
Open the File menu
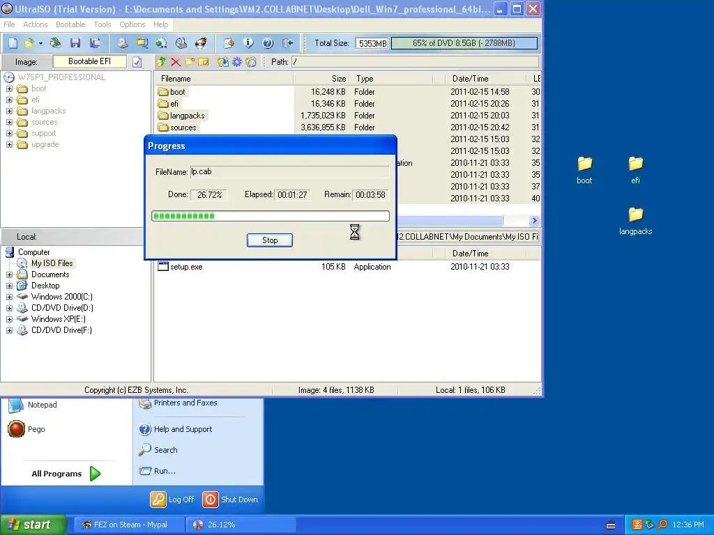pos(9,24)
